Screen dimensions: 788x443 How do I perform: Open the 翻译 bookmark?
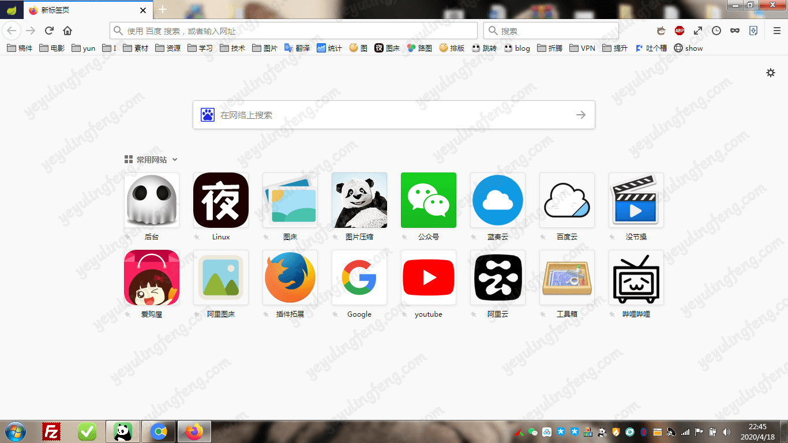click(297, 48)
